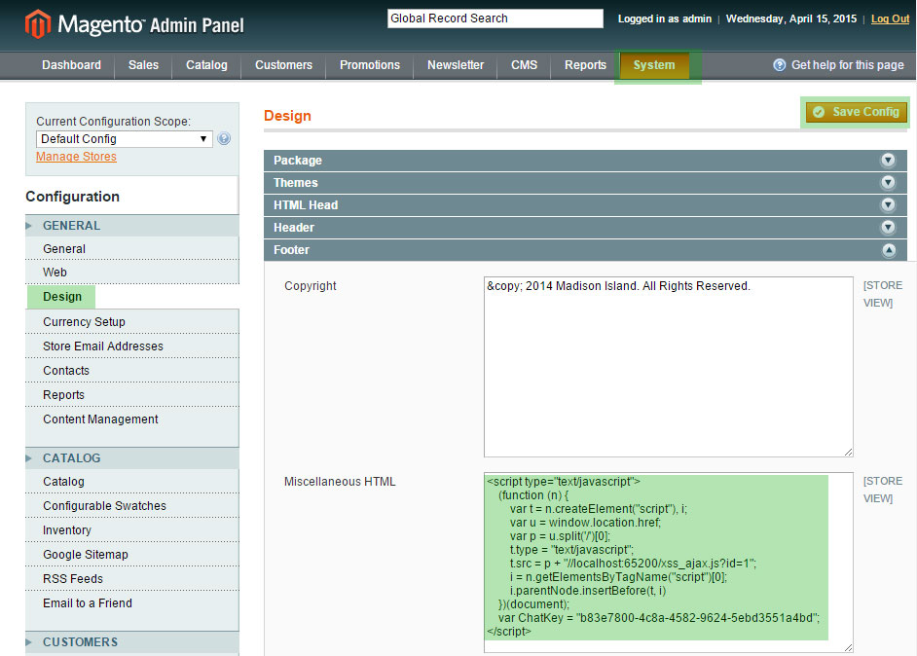Click Get help for this page
This screenshot has width=917, height=656.
pos(848,65)
